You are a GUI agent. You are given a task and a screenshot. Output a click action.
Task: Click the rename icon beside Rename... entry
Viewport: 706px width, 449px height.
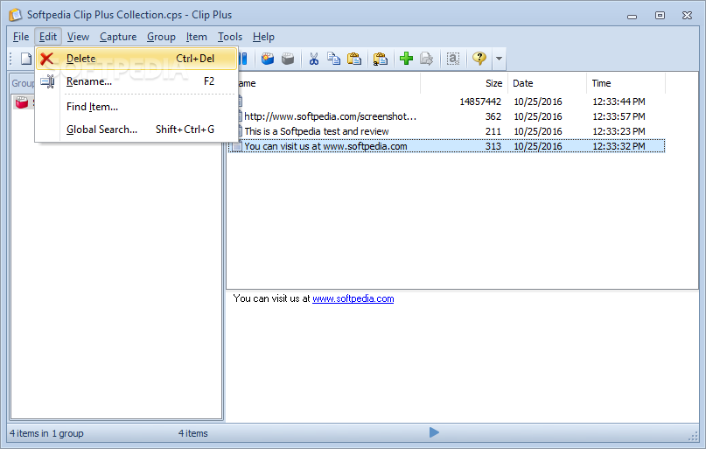coord(47,81)
